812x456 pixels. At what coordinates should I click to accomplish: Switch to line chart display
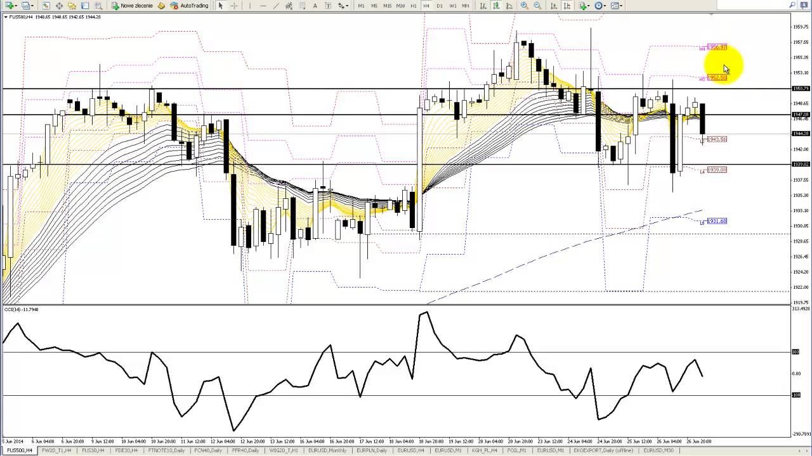[x=509, y=6]
